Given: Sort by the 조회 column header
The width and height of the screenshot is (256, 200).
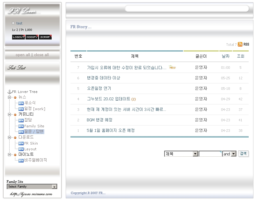Looking at the screenshot, I should tap(240, 56).
